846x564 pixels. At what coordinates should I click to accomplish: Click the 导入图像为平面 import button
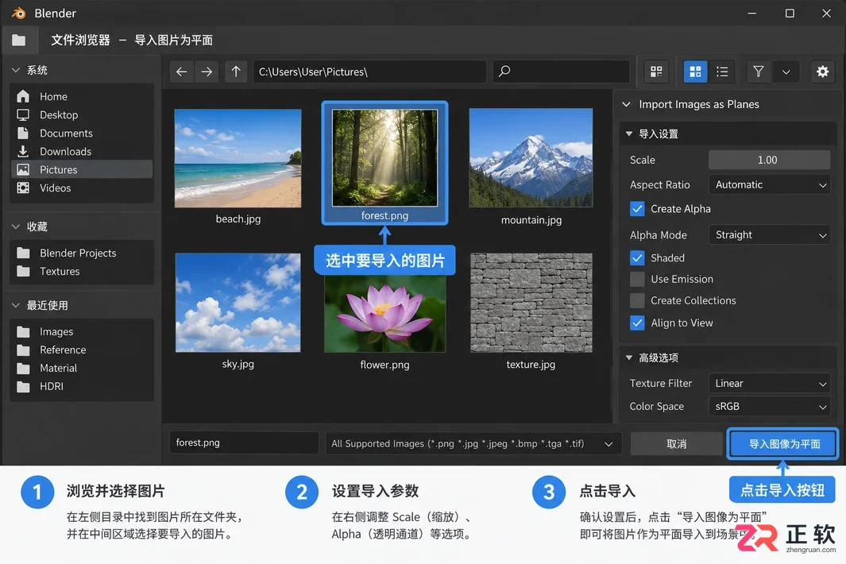coord(783,443)
